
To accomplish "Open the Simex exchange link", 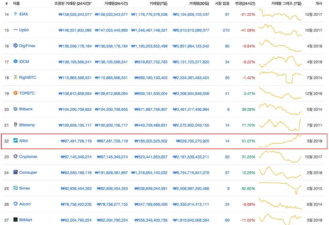I will (x=25, y=188).
